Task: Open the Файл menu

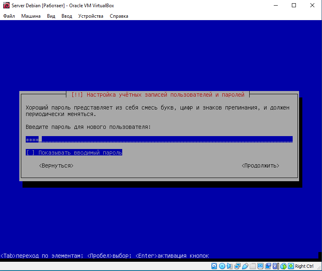Action: click(9, 16)
